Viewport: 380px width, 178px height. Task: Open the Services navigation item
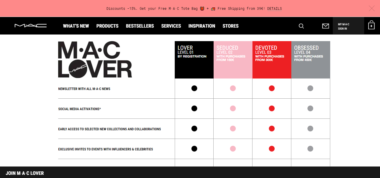click(171, 26)
